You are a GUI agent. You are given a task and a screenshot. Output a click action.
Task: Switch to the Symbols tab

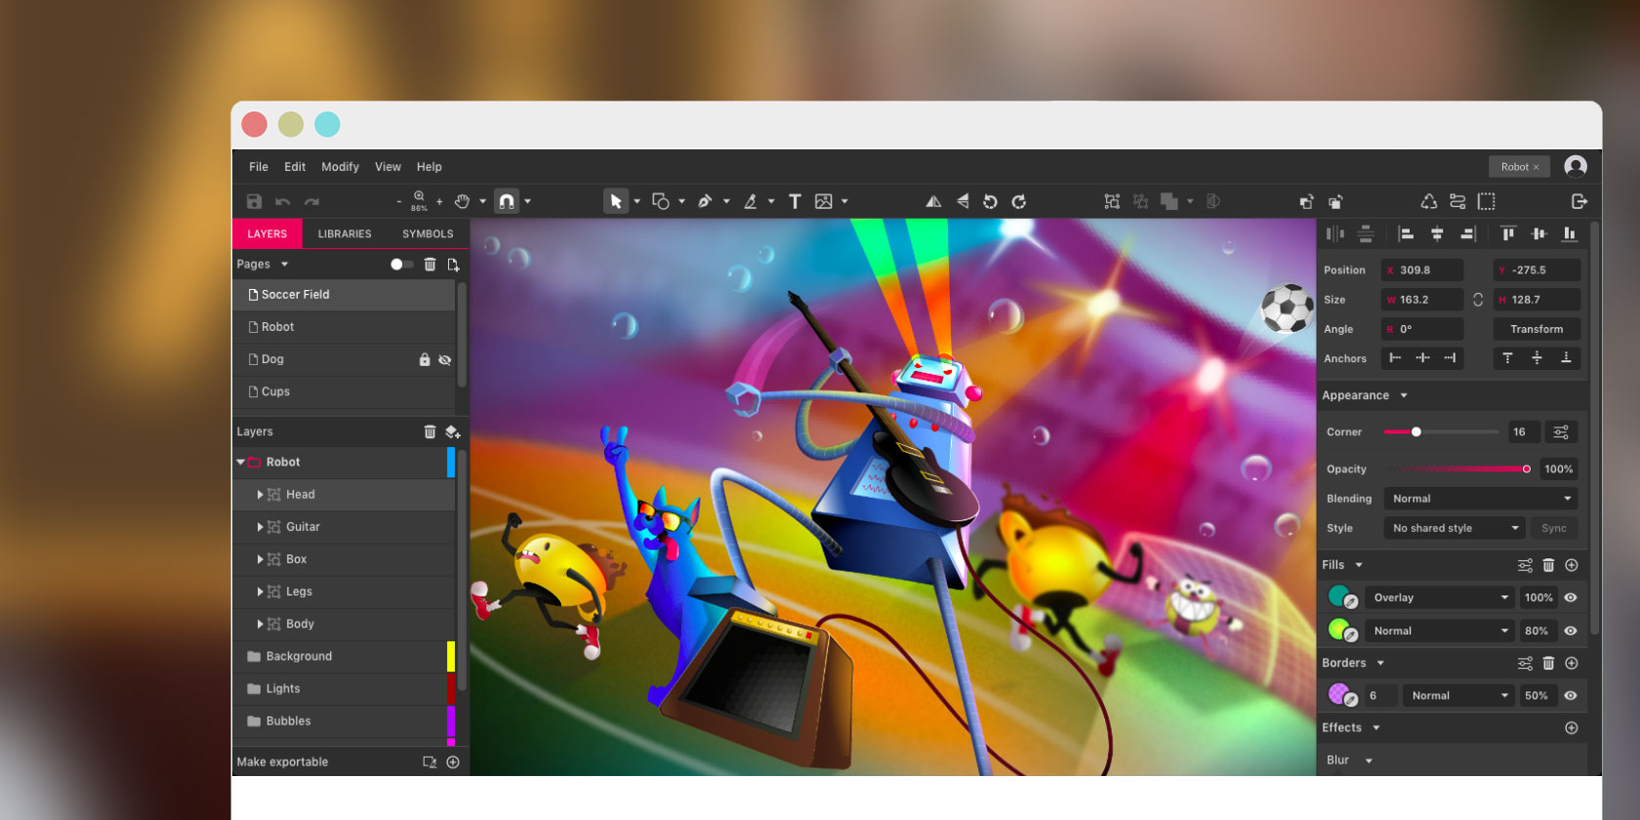coord(428,234)
